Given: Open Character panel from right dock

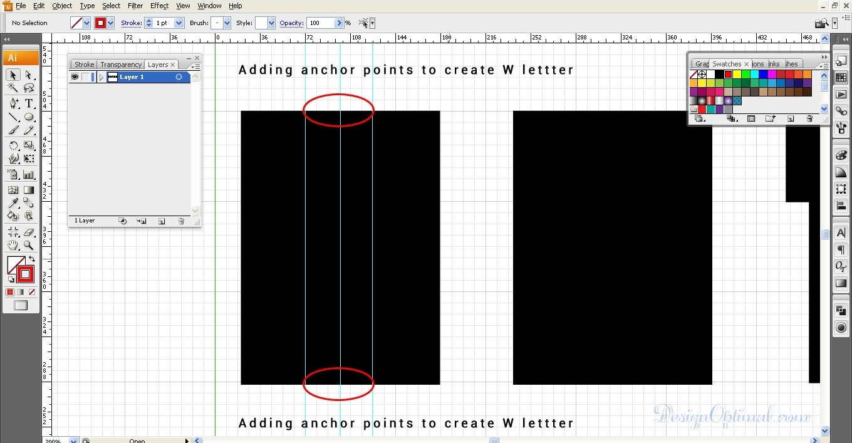Looking at the screenshot, I should [x=841, y=233].
